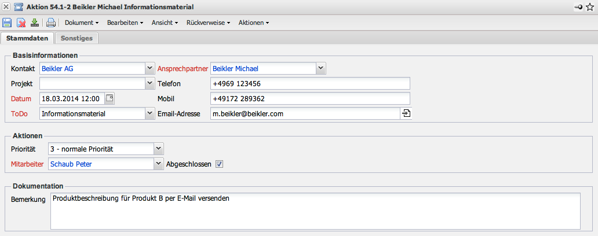Click into the Mobil input field
This screenshot has width=598, height=236.
[310, 98]
